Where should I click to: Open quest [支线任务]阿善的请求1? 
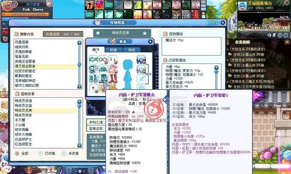pyautogui.click(x=247, y=49)
